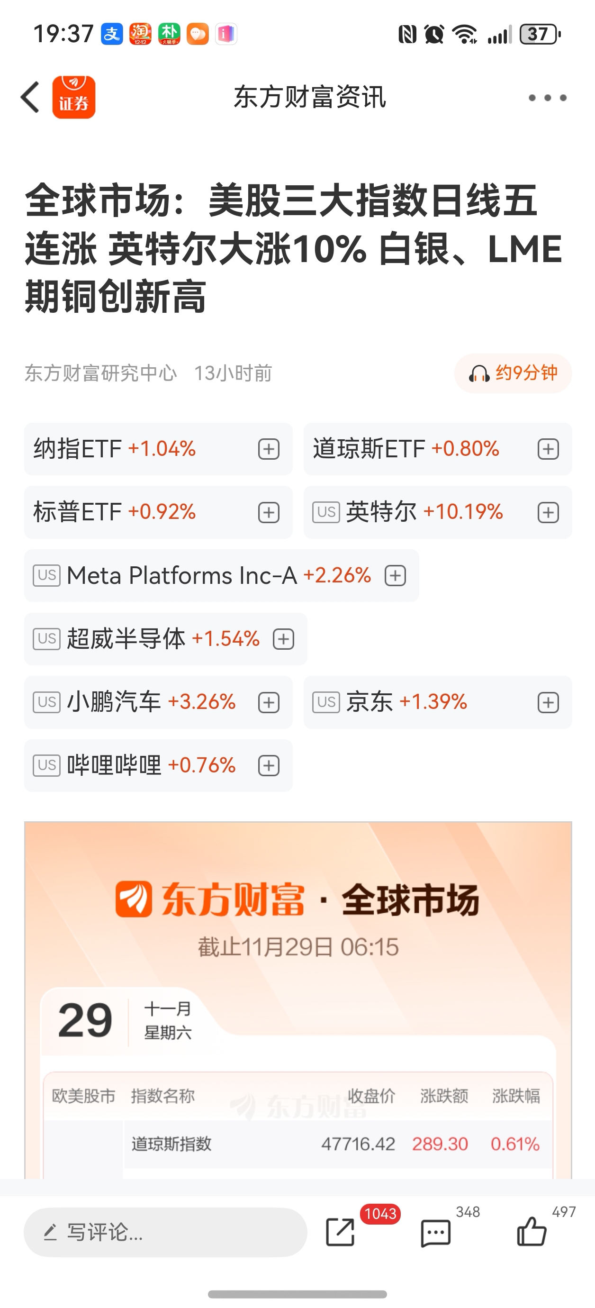This screenshot has height=1308, width=595.
Task: Open comments icon showing 348
Action: (435, 1233)
